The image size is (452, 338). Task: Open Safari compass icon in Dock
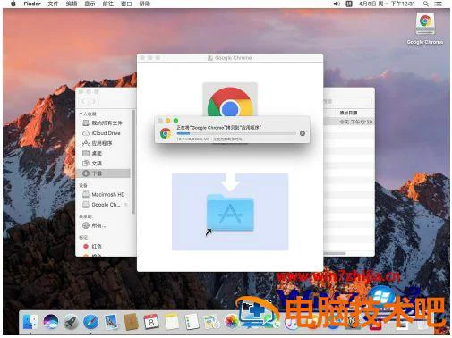point(91,322)
